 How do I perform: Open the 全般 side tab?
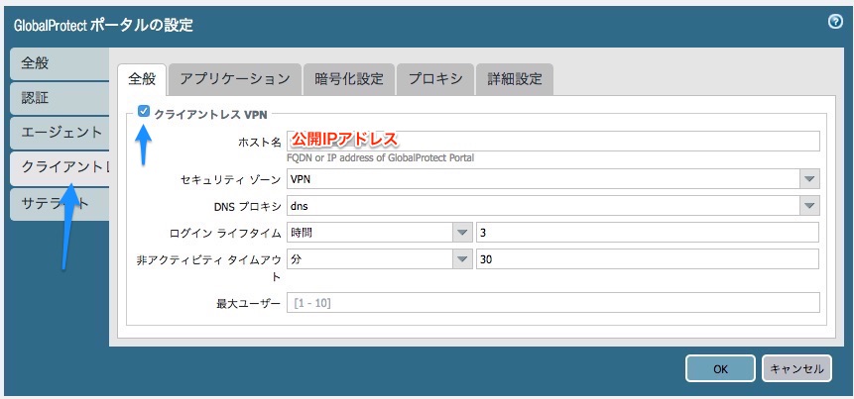pos(60,63)
